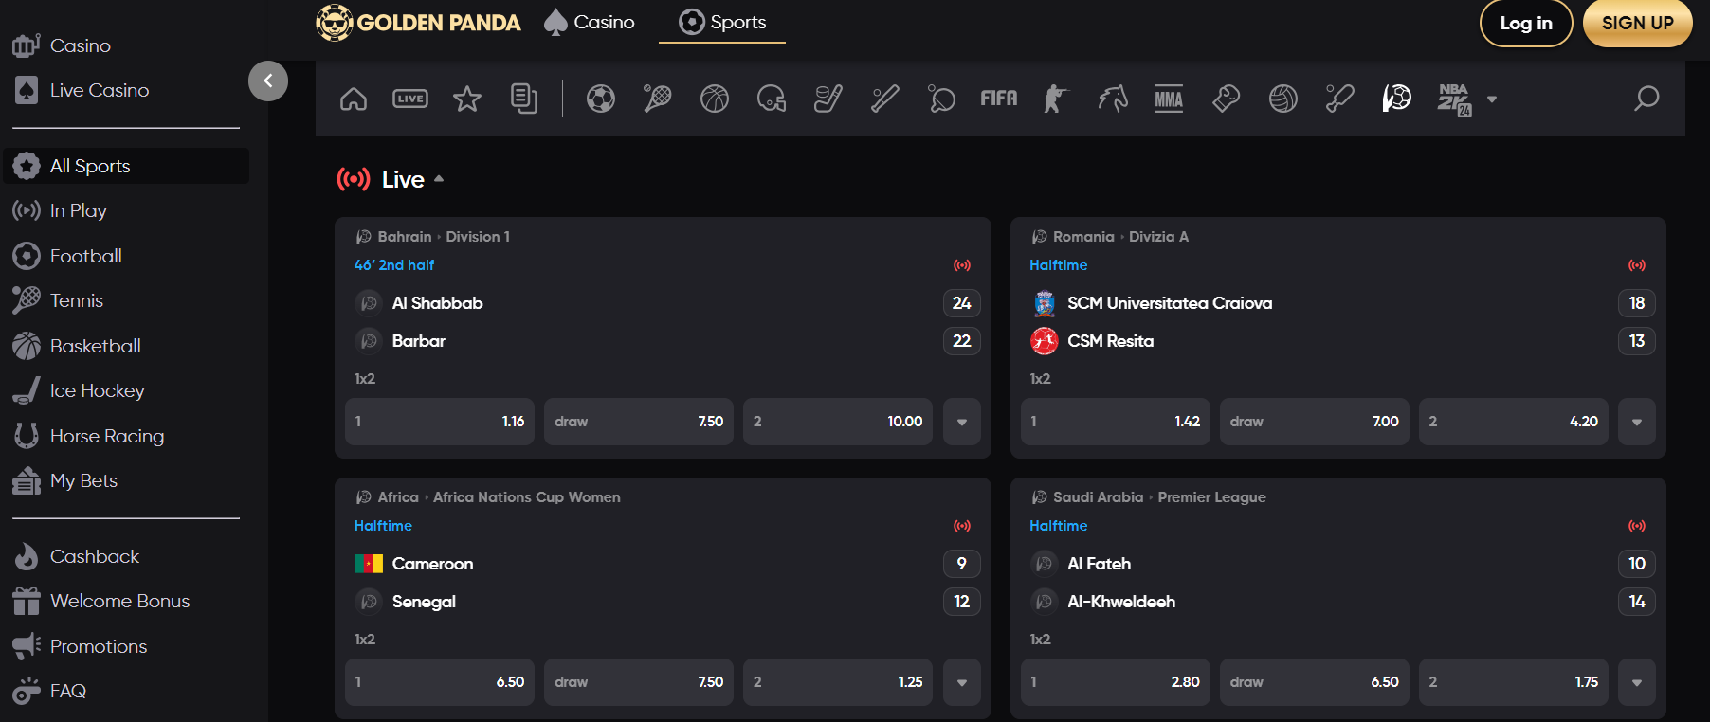Screen dimensions: 1710x722
Task: Toggle live stream icon for Al Fateh match
Action: [1637, 526]
